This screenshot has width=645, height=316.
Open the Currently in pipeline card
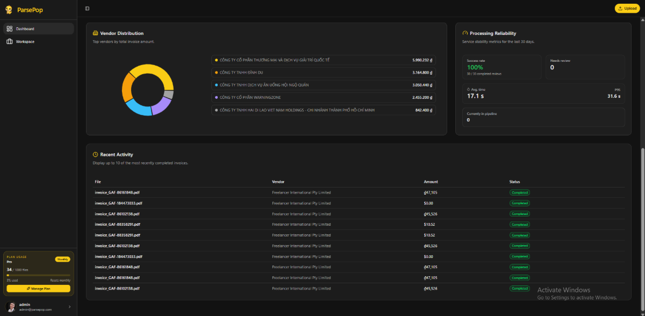tap(543, 117)
